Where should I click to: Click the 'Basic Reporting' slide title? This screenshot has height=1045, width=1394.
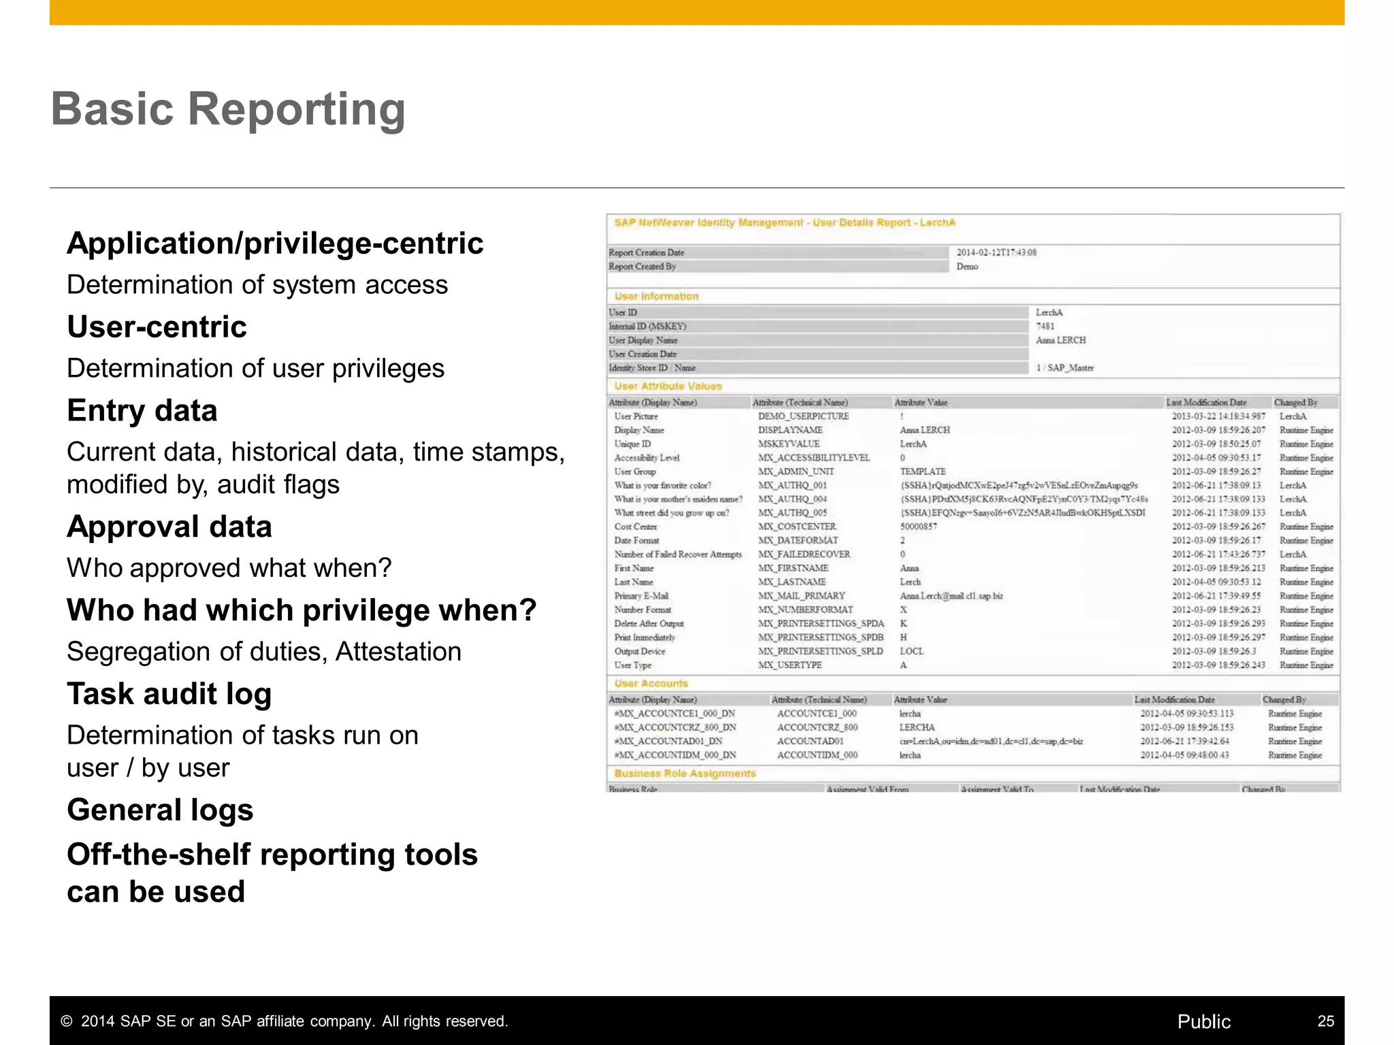[228, 109]
